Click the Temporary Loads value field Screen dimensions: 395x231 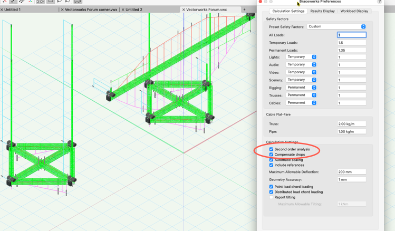[x=351, y=43]
